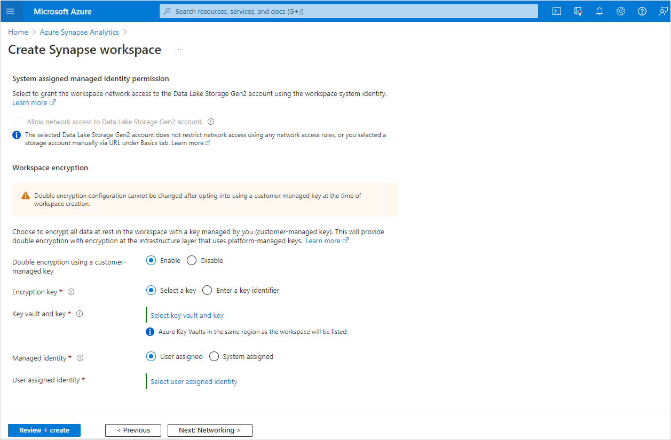
Task: Open Directories and subscriptions filter icon
Action: (x=578, y=11)
